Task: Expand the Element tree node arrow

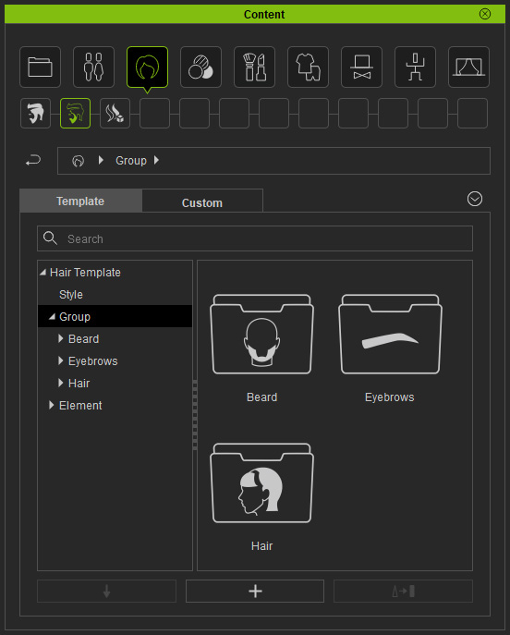Action: 52,405
